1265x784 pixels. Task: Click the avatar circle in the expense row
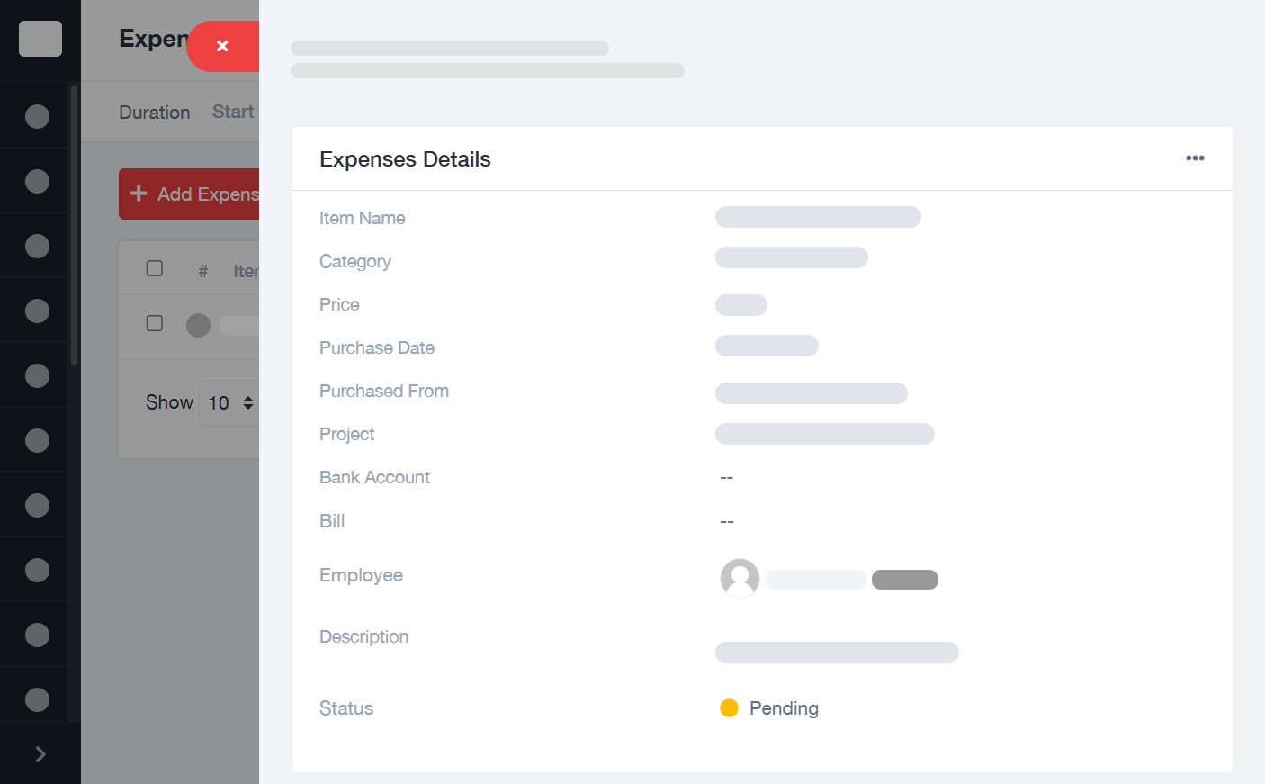(x=198, y=325)
